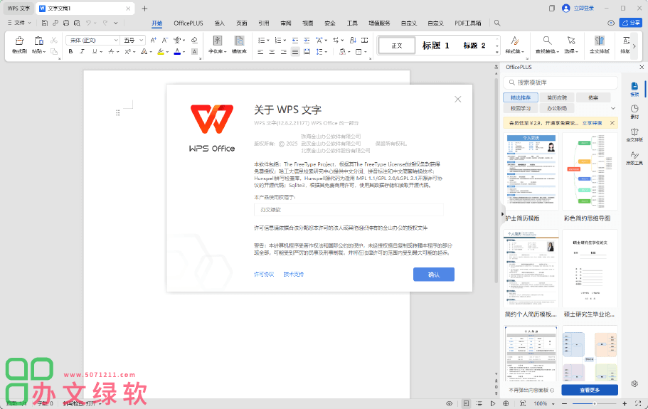Switch to Page Layout view in status bar
The image size is (648, 409).
(x=466, y=403)
